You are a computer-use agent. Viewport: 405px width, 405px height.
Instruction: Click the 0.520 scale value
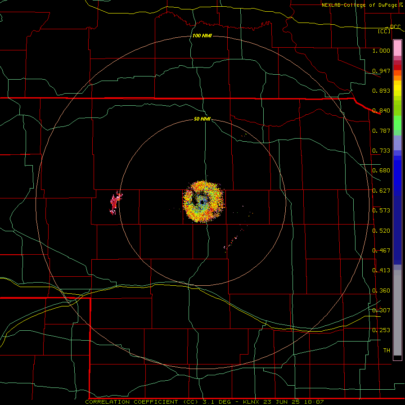pyautogui.click(x=381, y=231)
